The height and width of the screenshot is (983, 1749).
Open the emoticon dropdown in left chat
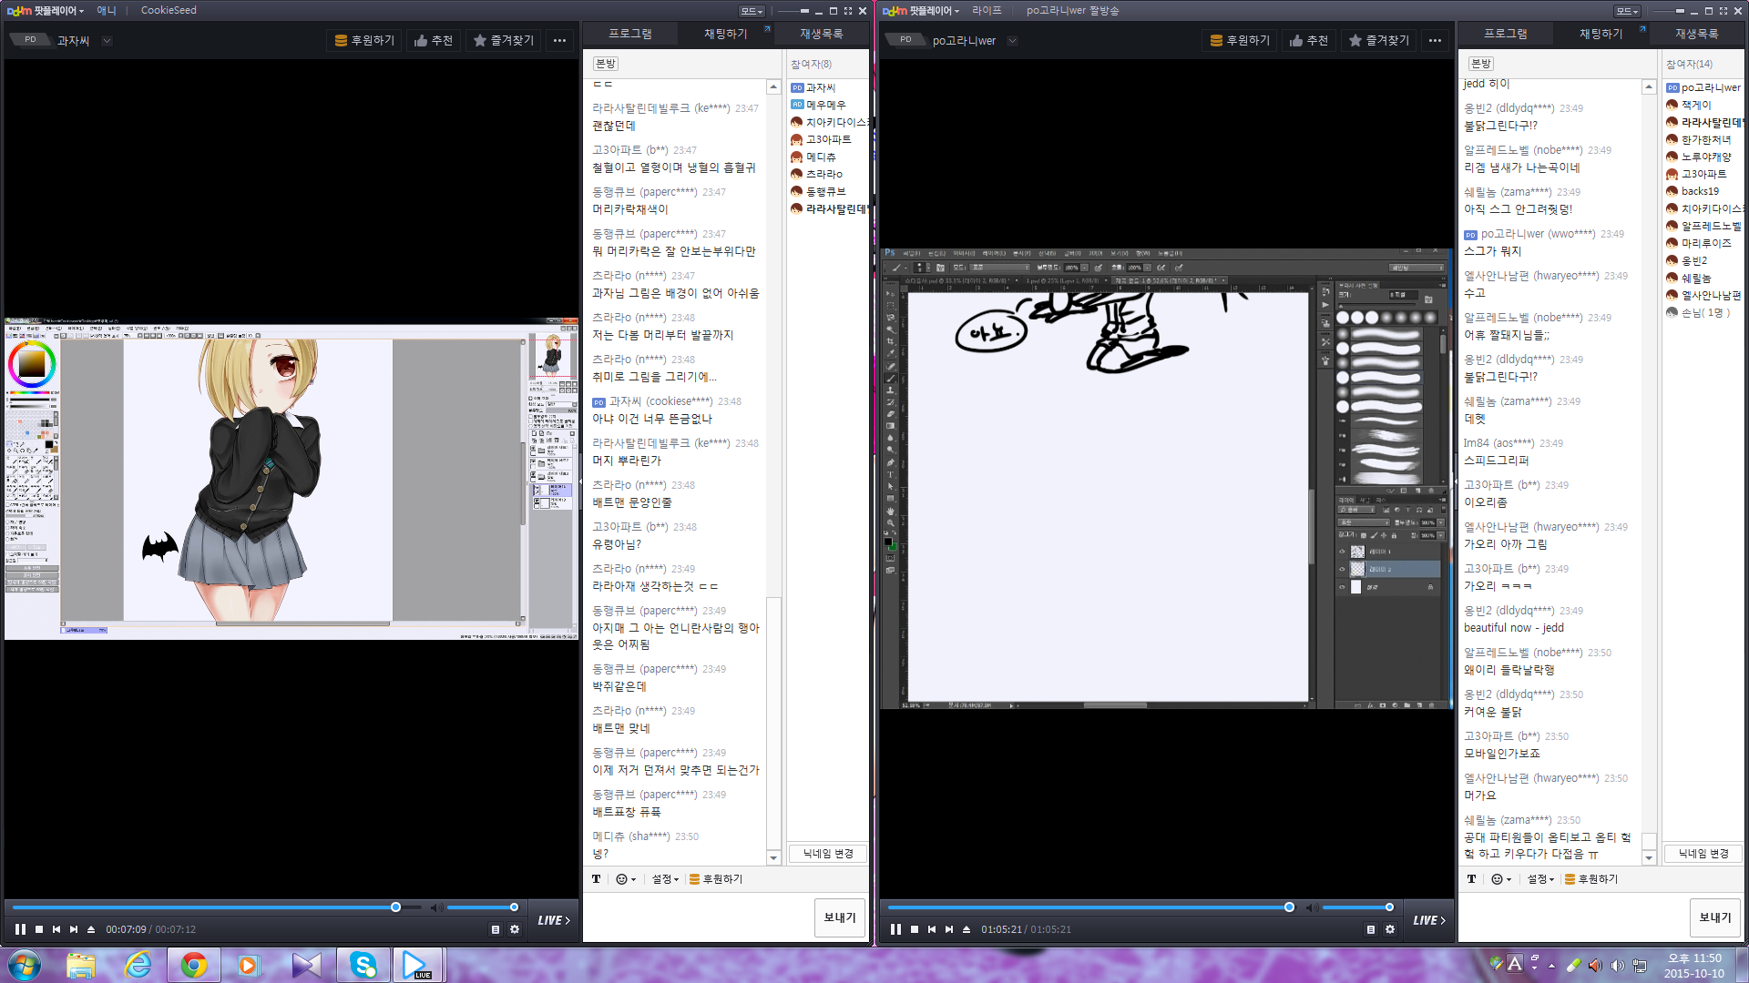(x=626, y=879)
